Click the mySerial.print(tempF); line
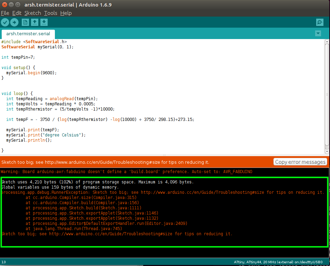Screen dimensions: 330x266 tap(33, 130)
